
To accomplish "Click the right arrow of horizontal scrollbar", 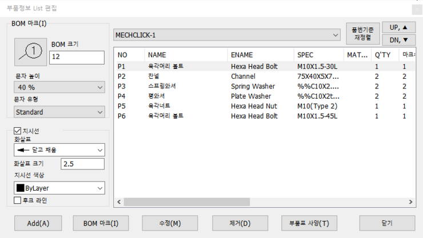I will (x=410, y=201).
